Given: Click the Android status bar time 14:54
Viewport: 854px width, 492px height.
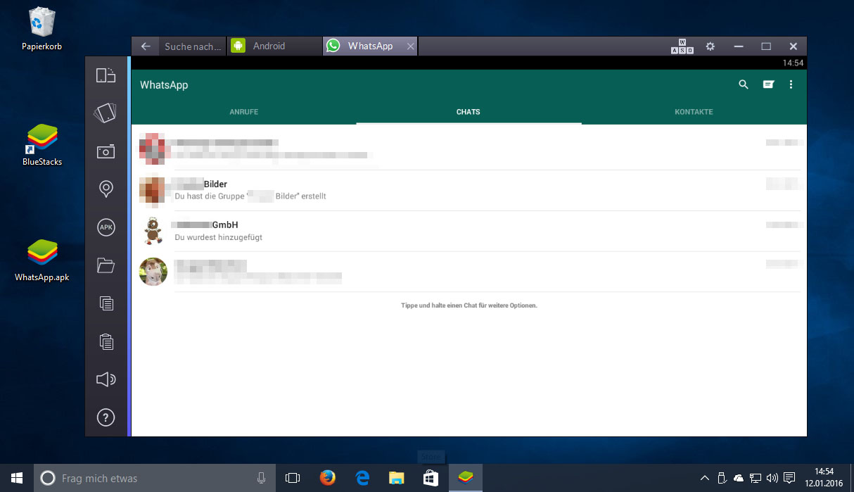Looking at the screenshot, I should 793,63.
